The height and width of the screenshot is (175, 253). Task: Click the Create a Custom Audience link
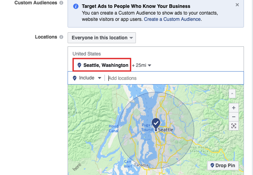(172, 19)
